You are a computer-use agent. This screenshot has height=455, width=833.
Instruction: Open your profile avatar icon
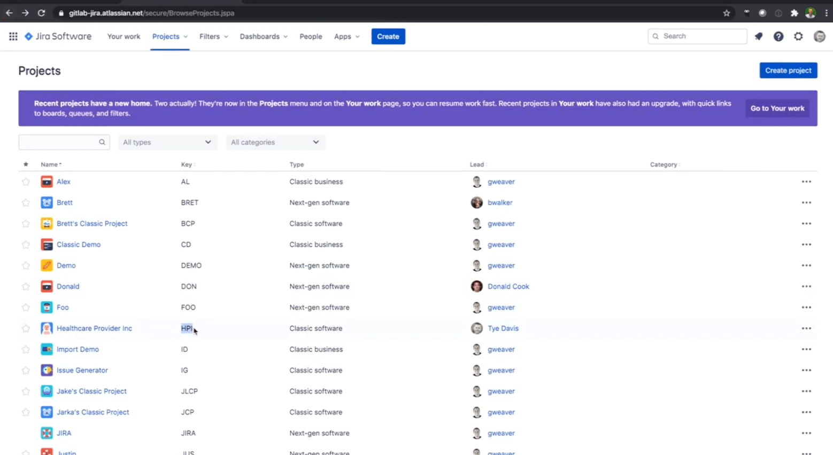coord(819,36)
